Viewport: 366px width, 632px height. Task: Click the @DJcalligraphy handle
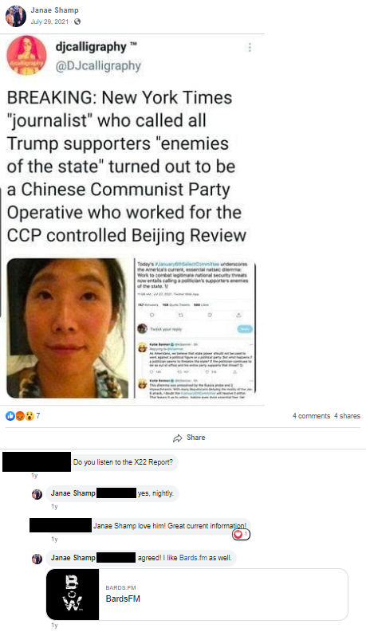[98, 65]
